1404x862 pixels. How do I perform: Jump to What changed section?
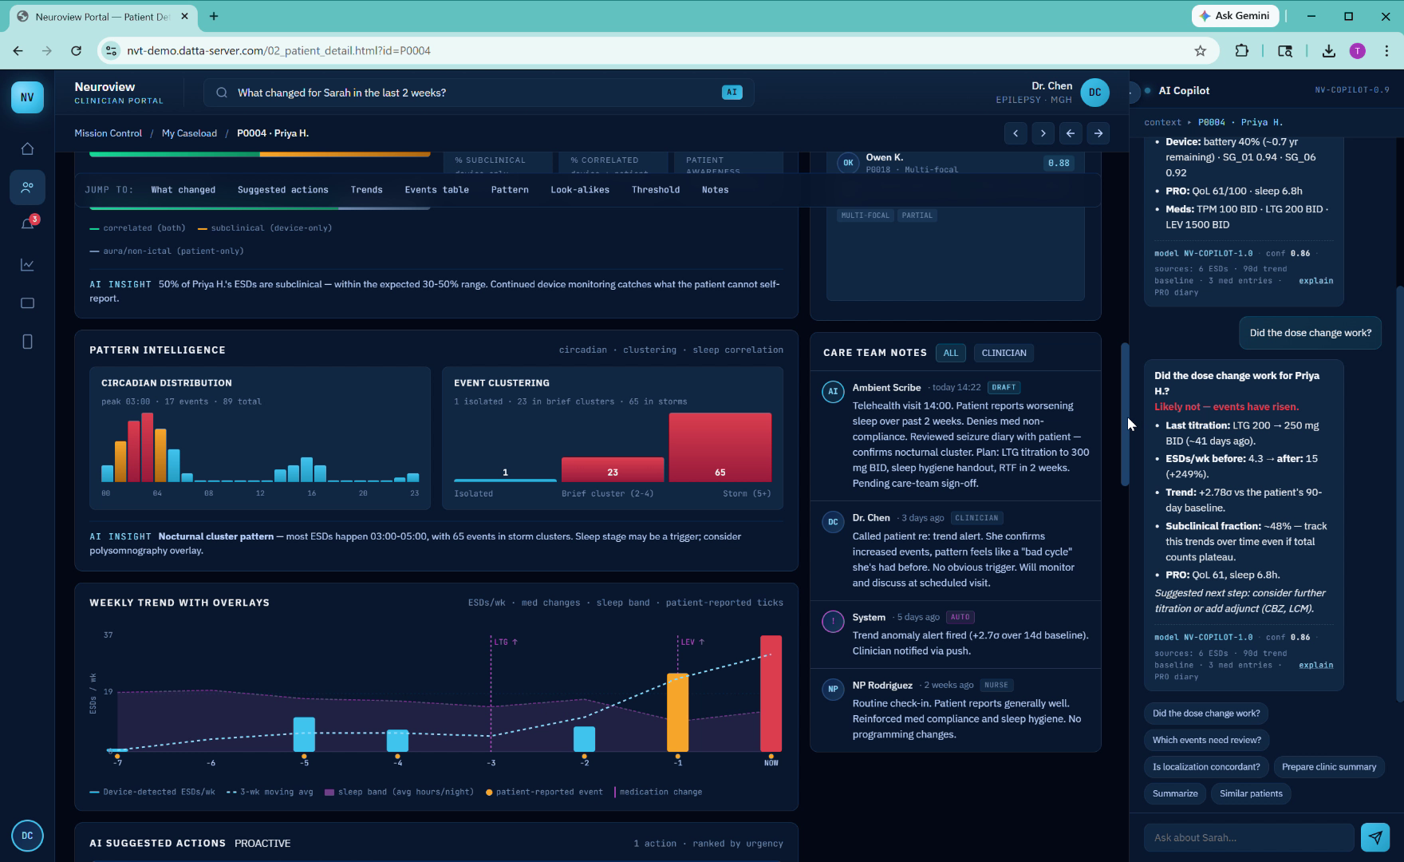click(x=183, y=190)
